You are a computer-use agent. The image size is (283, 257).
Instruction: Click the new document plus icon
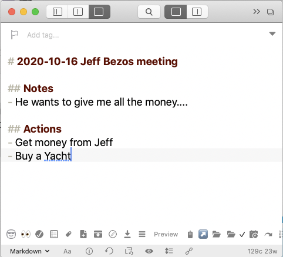[83, 234]
